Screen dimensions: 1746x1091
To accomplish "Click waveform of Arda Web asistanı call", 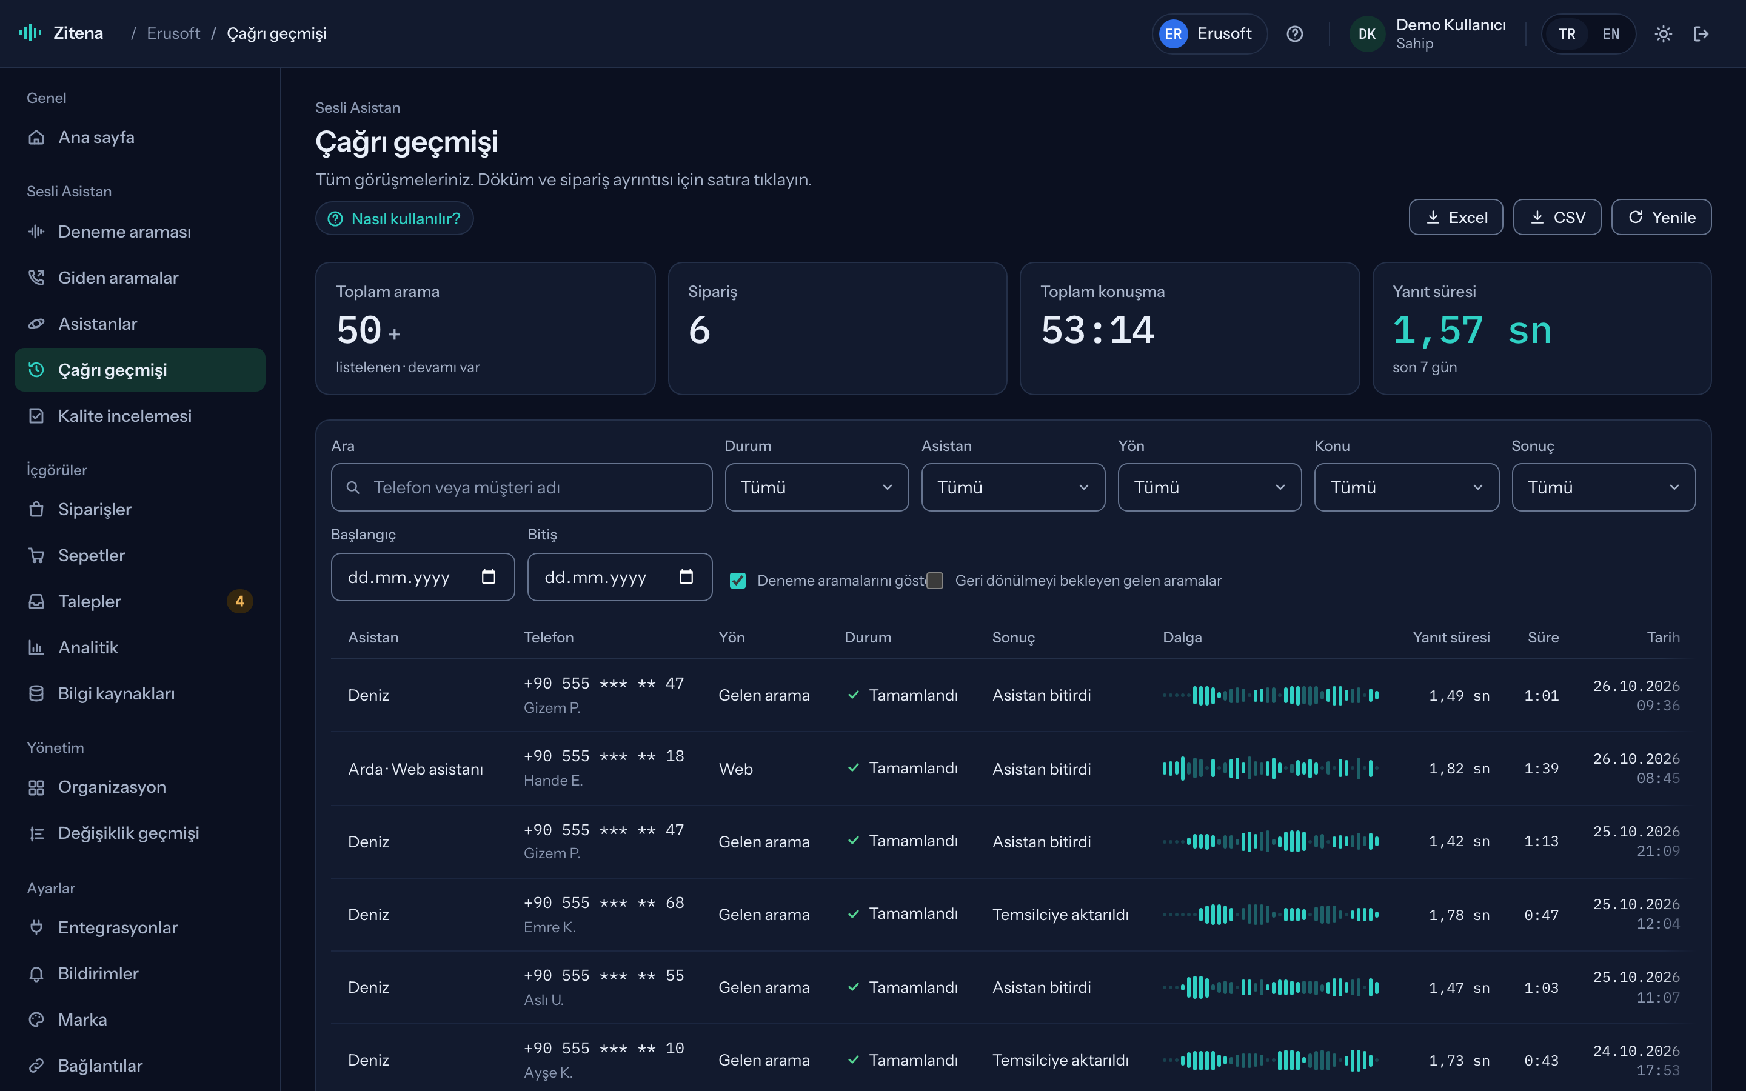I will pyautogui.click(x=1271, y=769).
